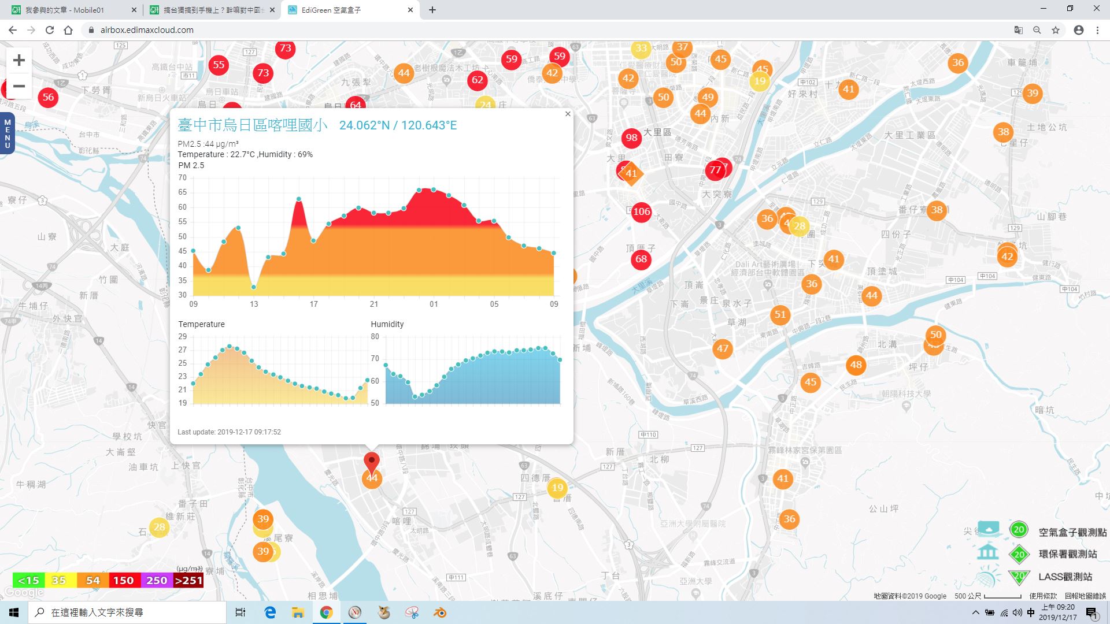1110x624 pixels.
Task: Open a new browser tab
Action: tap(432, 10)
